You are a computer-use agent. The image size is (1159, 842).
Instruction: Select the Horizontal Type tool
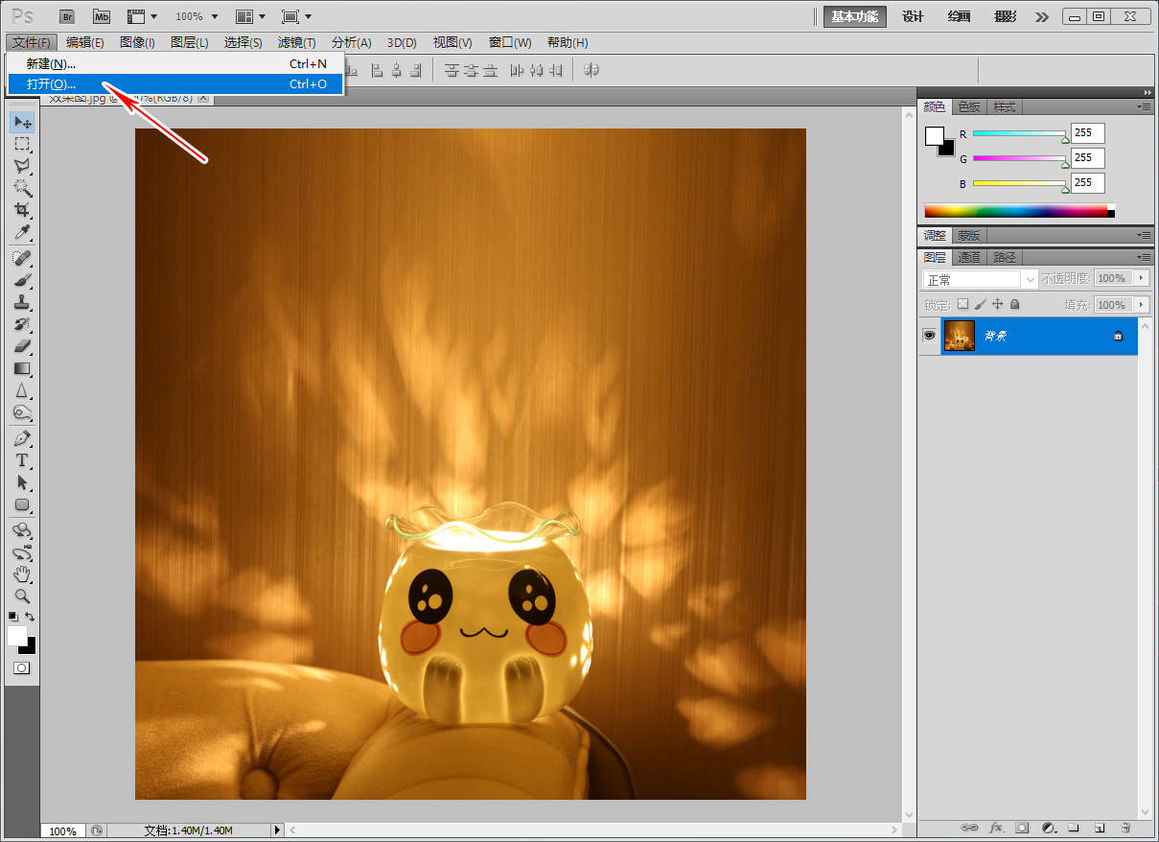point(23,460)
